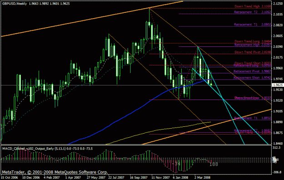The width and height of the screenshot is (284, 180).
Task: Click the '15 Oct 2006' date label
Action: point(10,177)
